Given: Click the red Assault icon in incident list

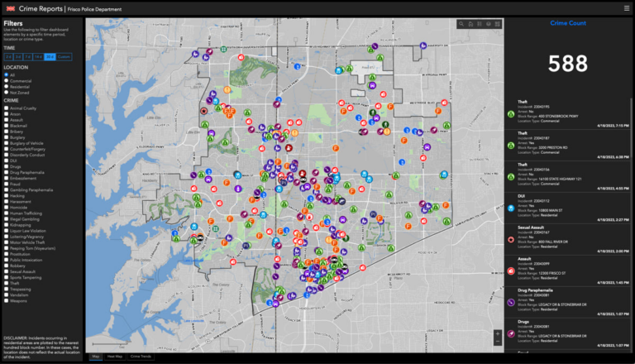Looking at the screenshot, I should 511,271.
